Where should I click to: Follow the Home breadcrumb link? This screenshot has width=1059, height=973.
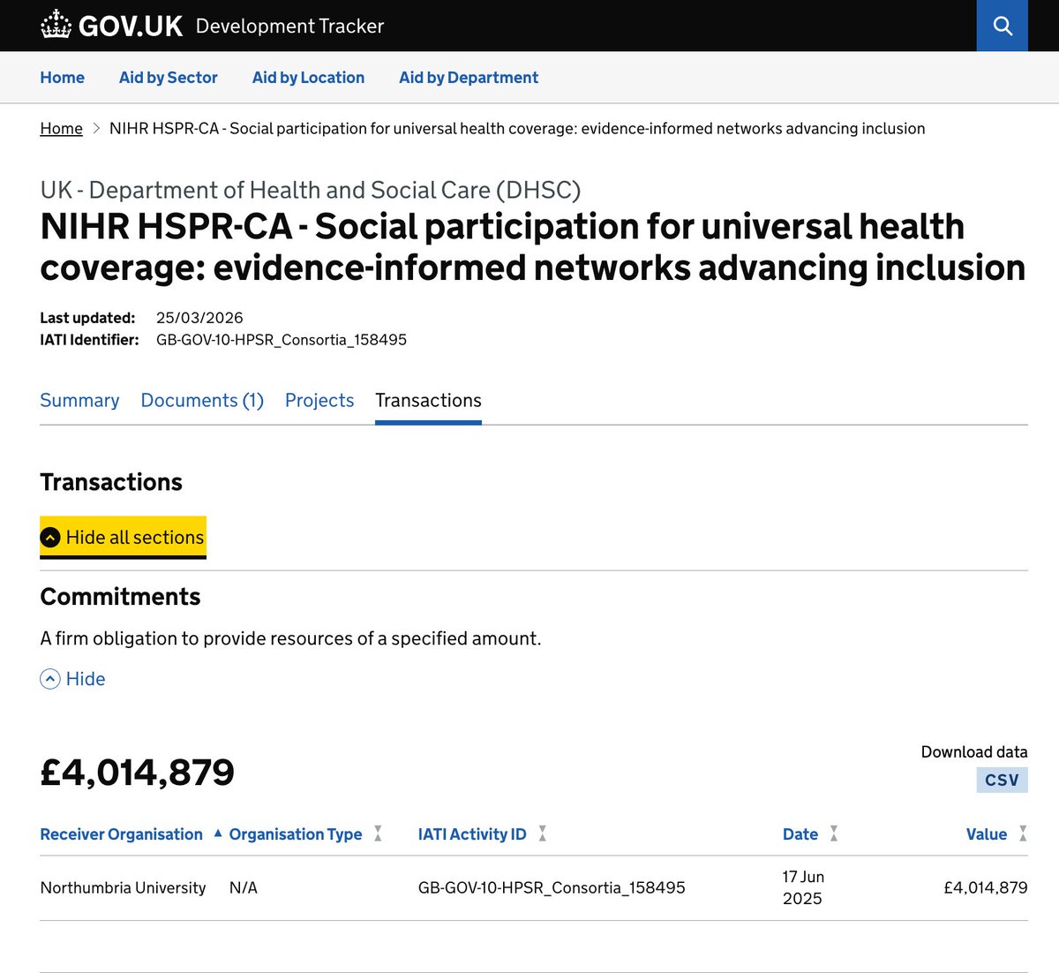pos(61,129)
